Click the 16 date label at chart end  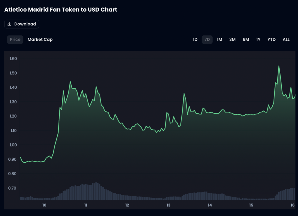pos(292,205)
